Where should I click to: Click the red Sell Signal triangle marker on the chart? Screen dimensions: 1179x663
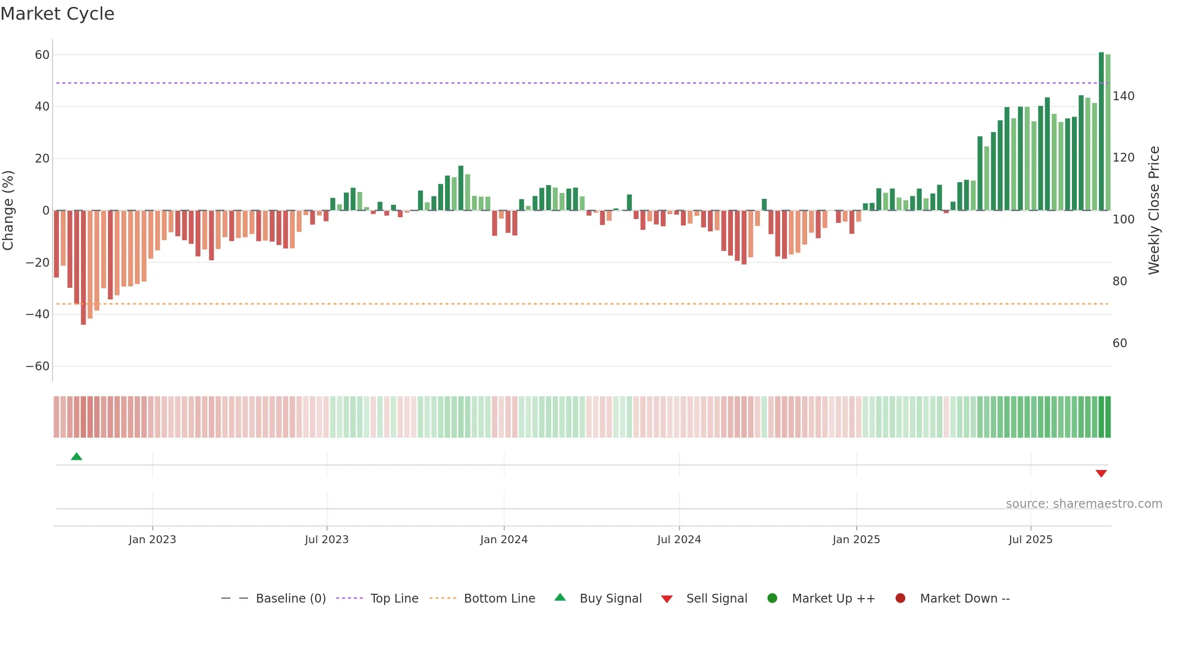(1101, 473)
